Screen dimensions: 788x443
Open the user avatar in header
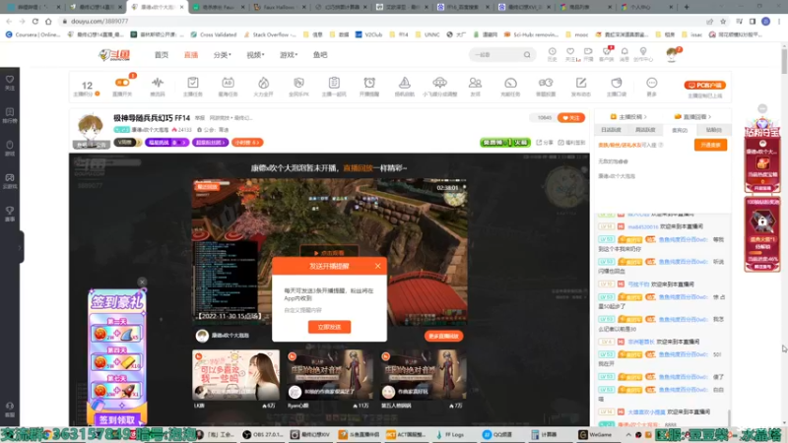[672, 54]
